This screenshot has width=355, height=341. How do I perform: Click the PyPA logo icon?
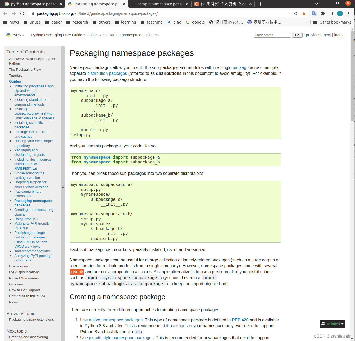click(x=8, y=35)
